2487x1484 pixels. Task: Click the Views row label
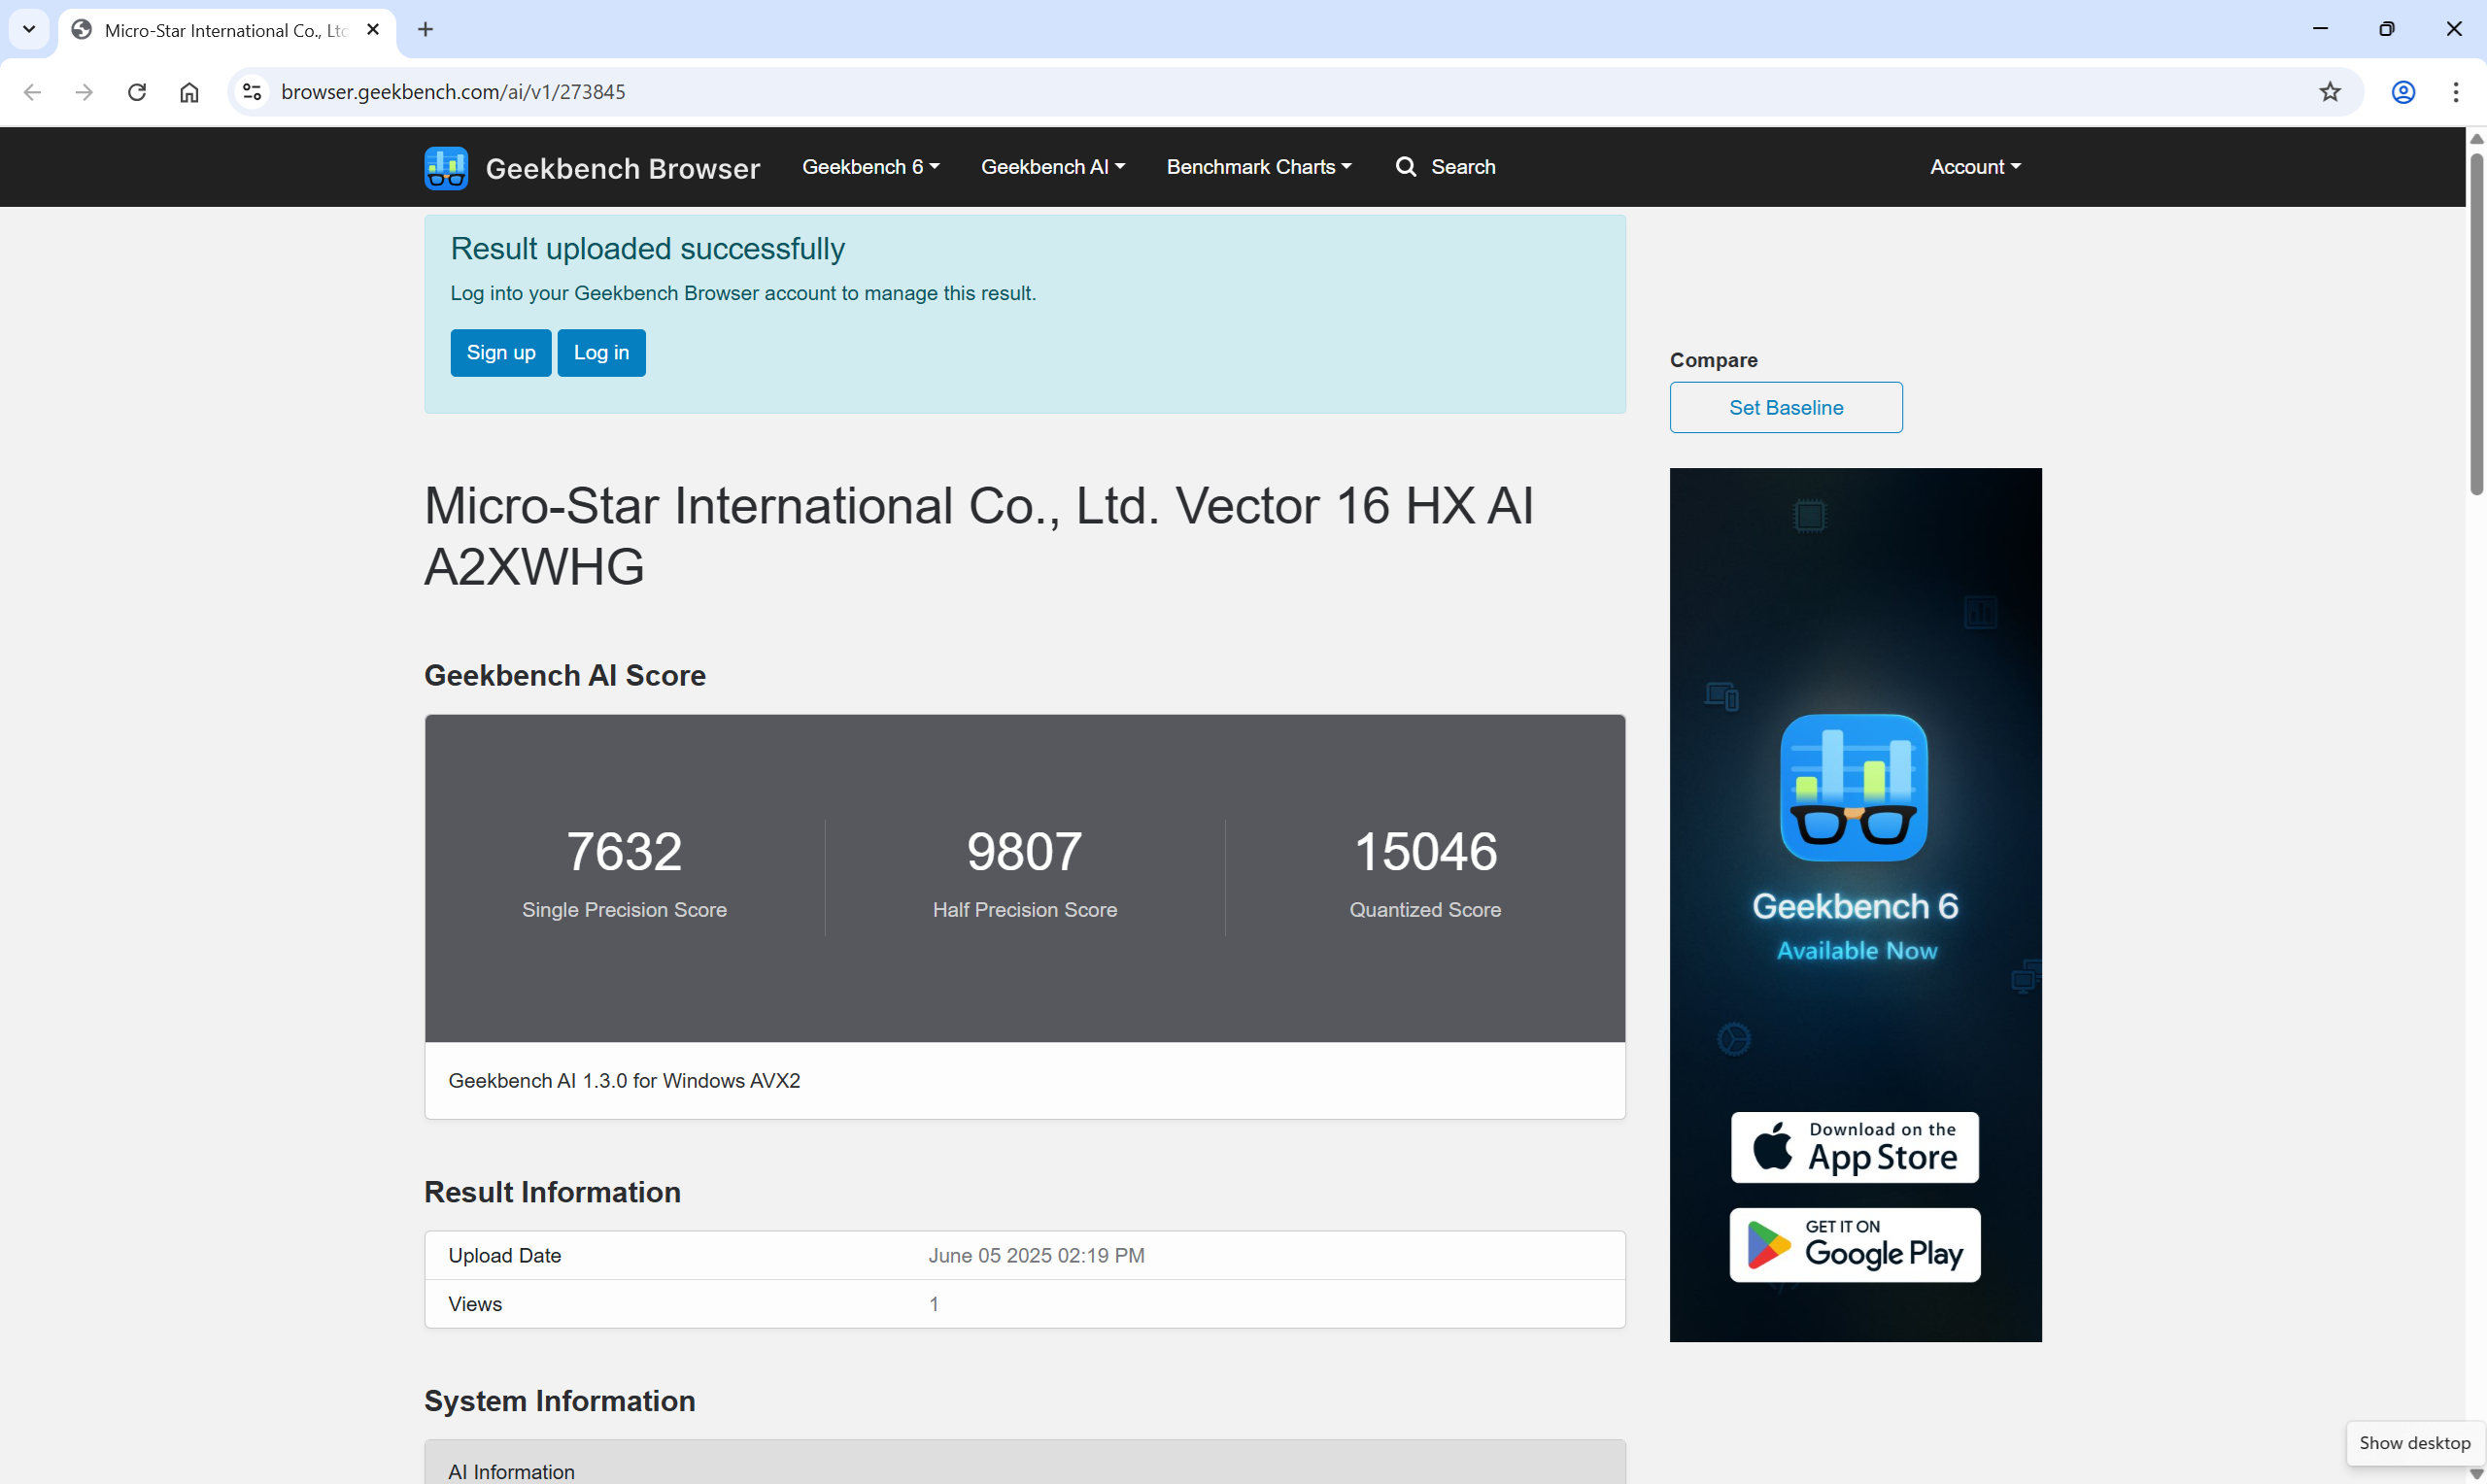[475, 1304]
